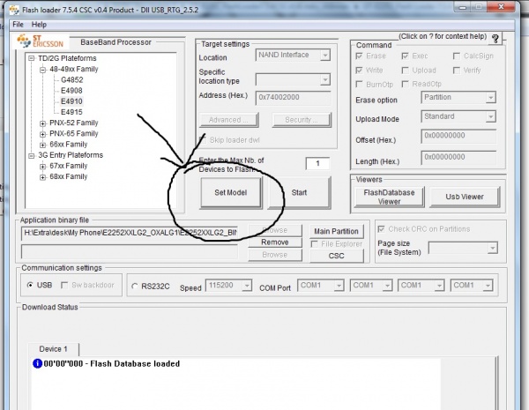Click the blue info icon in download status

[37, 363]
